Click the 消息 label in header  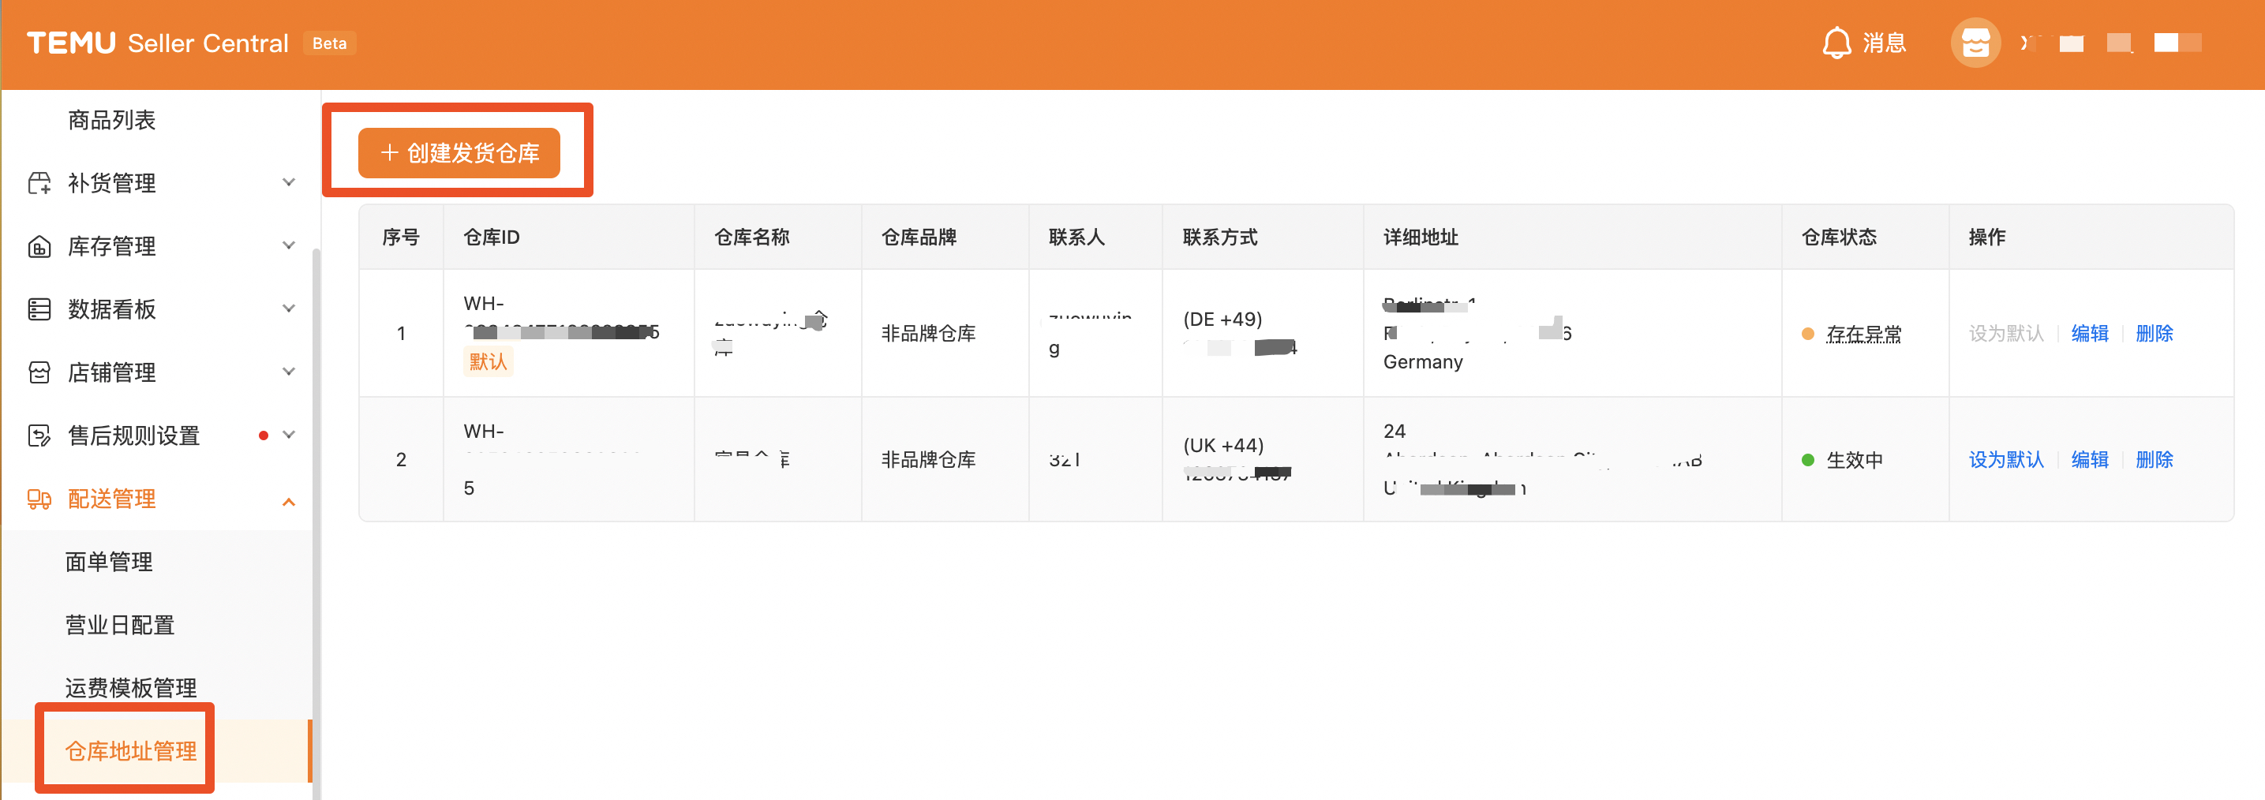point(1885,43)
